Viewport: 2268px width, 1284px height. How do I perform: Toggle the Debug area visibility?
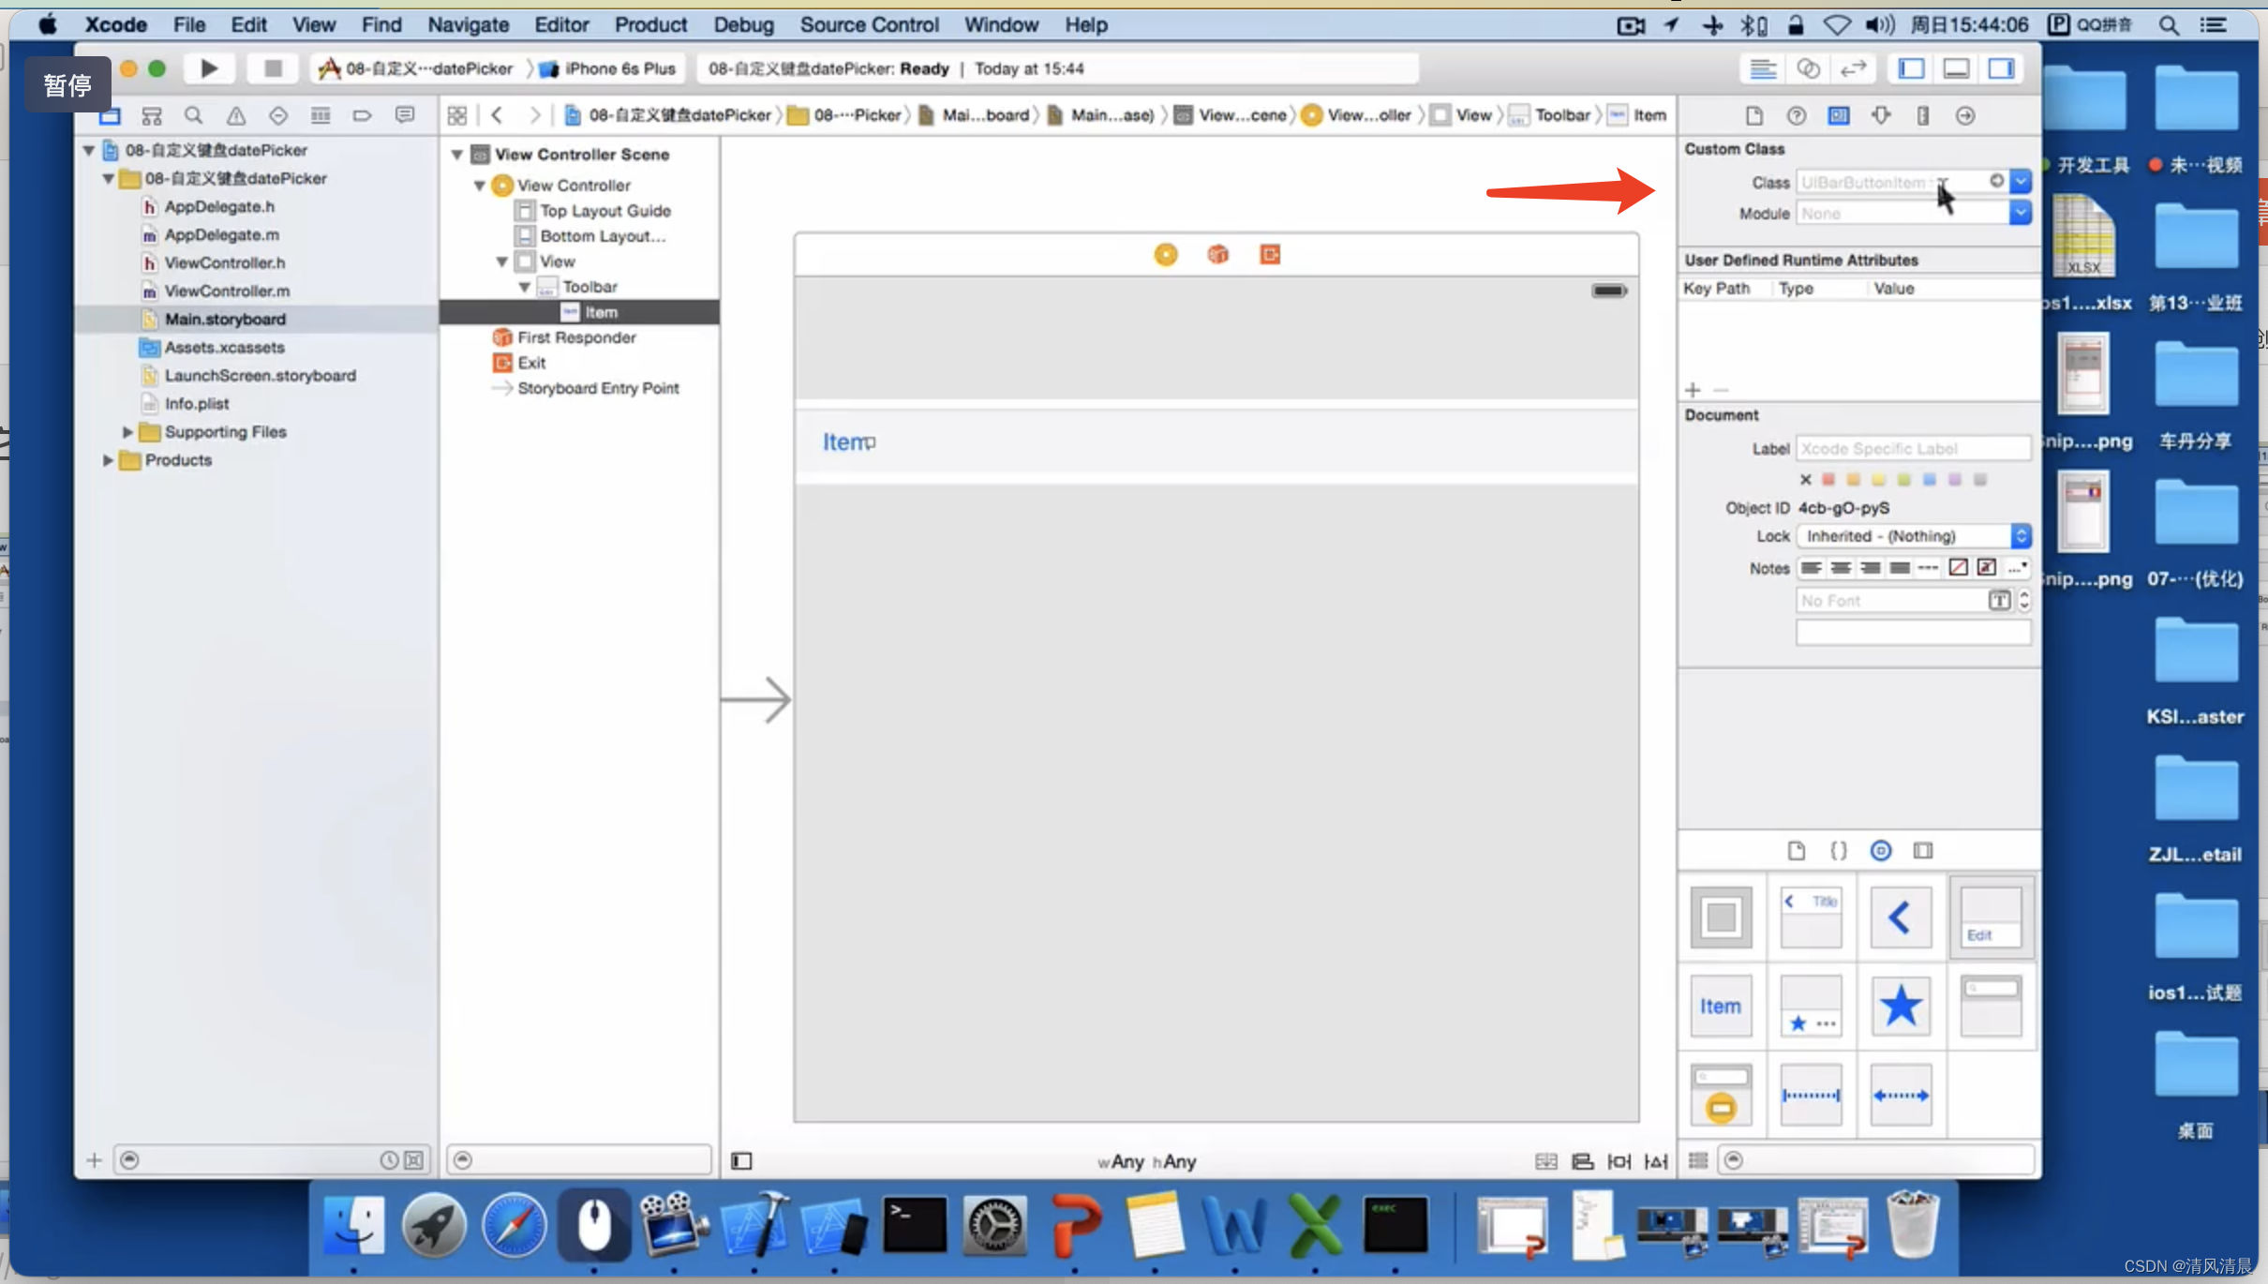pyautogui.click(x=1956, y=69)
